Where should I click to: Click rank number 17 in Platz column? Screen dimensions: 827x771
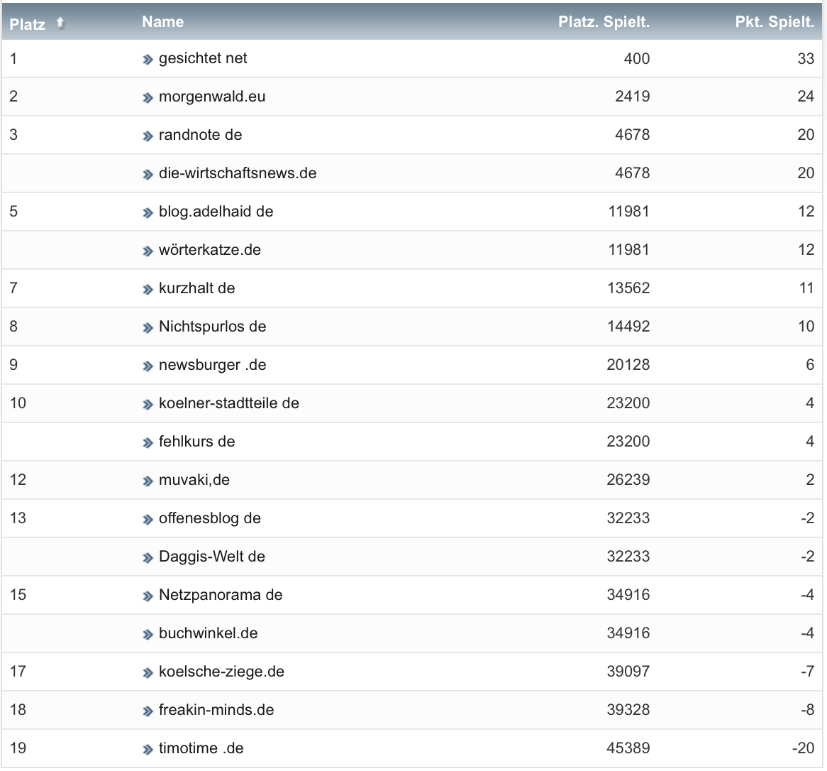[18, 672]
